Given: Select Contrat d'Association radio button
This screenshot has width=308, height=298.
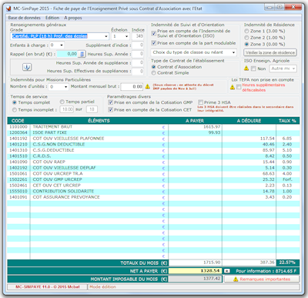Looking at the screenshot, I should (154, 67).
